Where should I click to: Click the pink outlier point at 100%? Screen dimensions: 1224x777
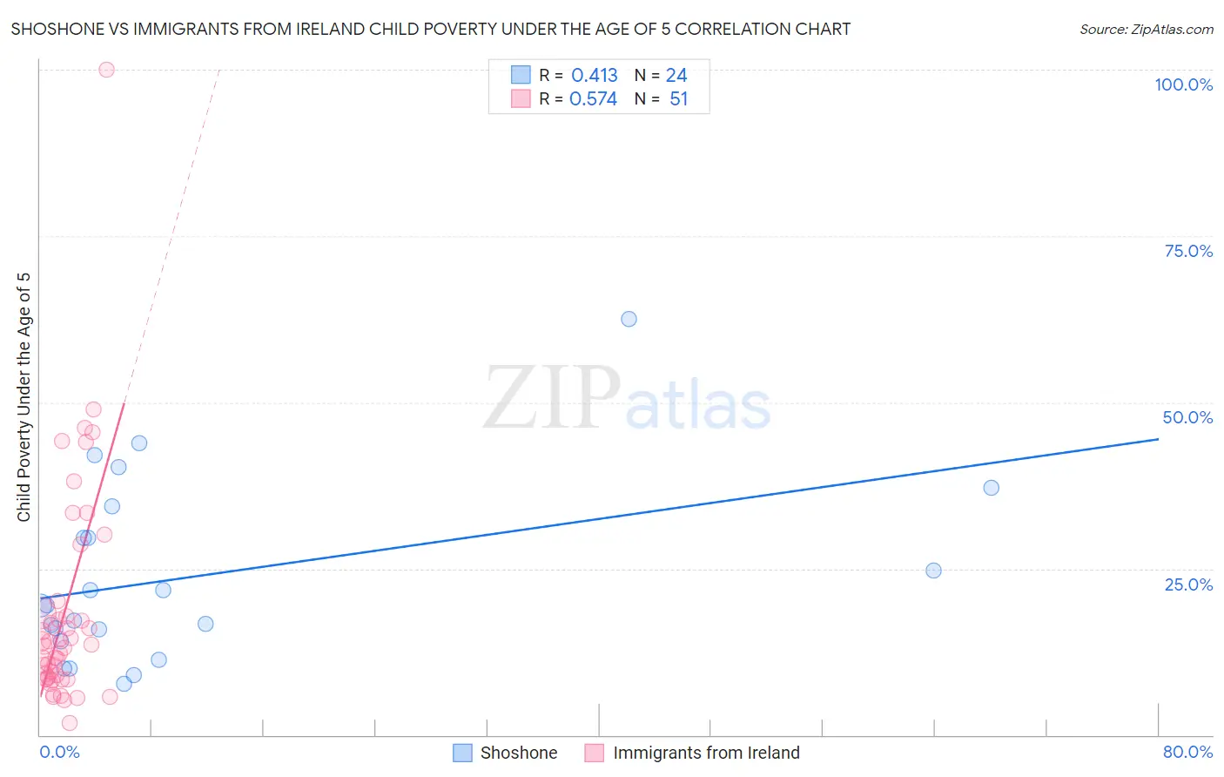pos(106,70)
